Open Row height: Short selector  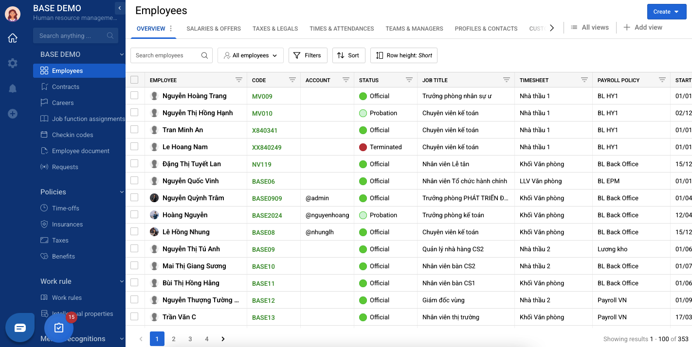coord(404,55)
